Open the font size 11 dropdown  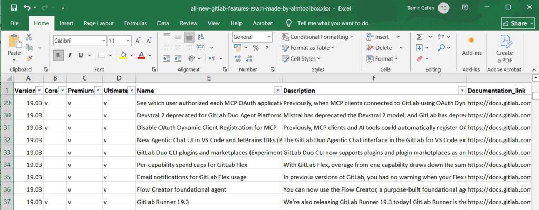128,41
